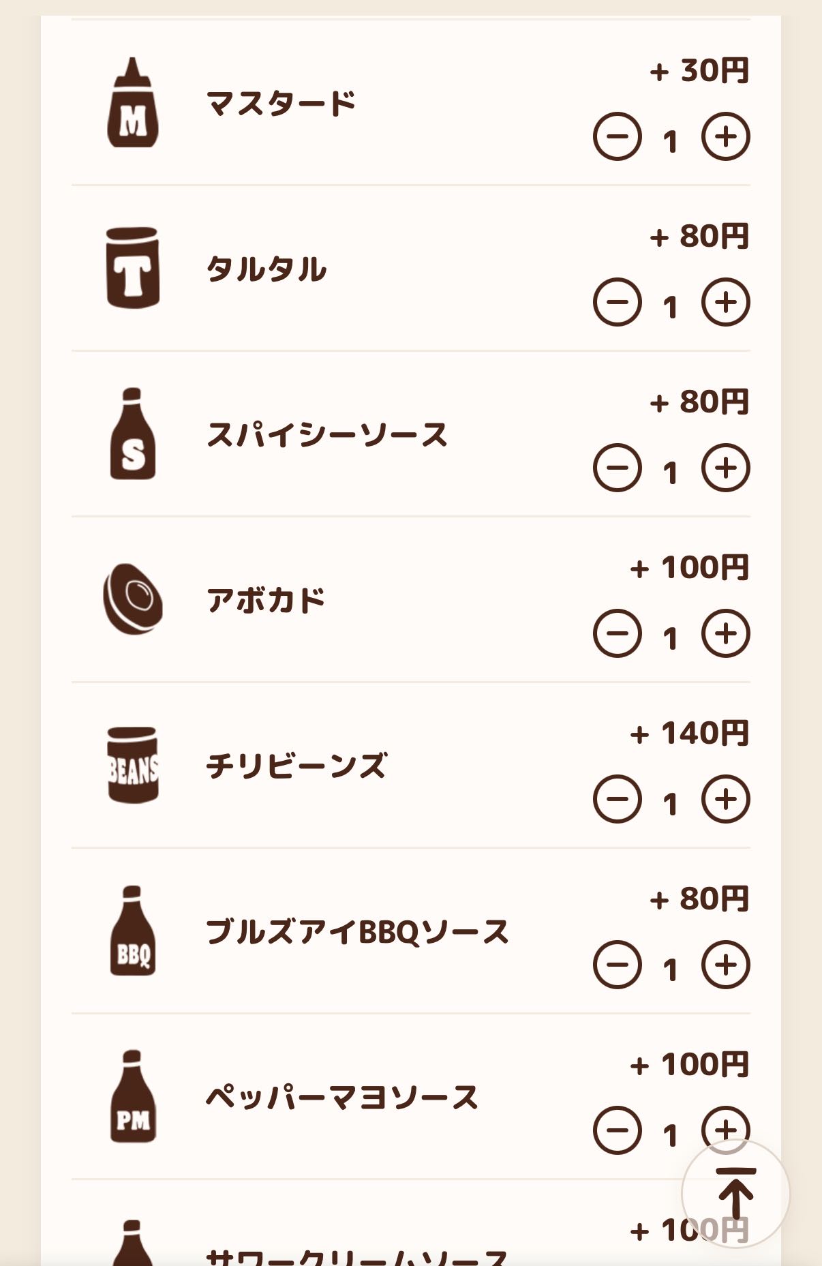Image resolution: width=822 pixels, height=1266 pixels.
Task: Select the ブルズアイBBQソース item name
Action: click(x=357, y=932)
